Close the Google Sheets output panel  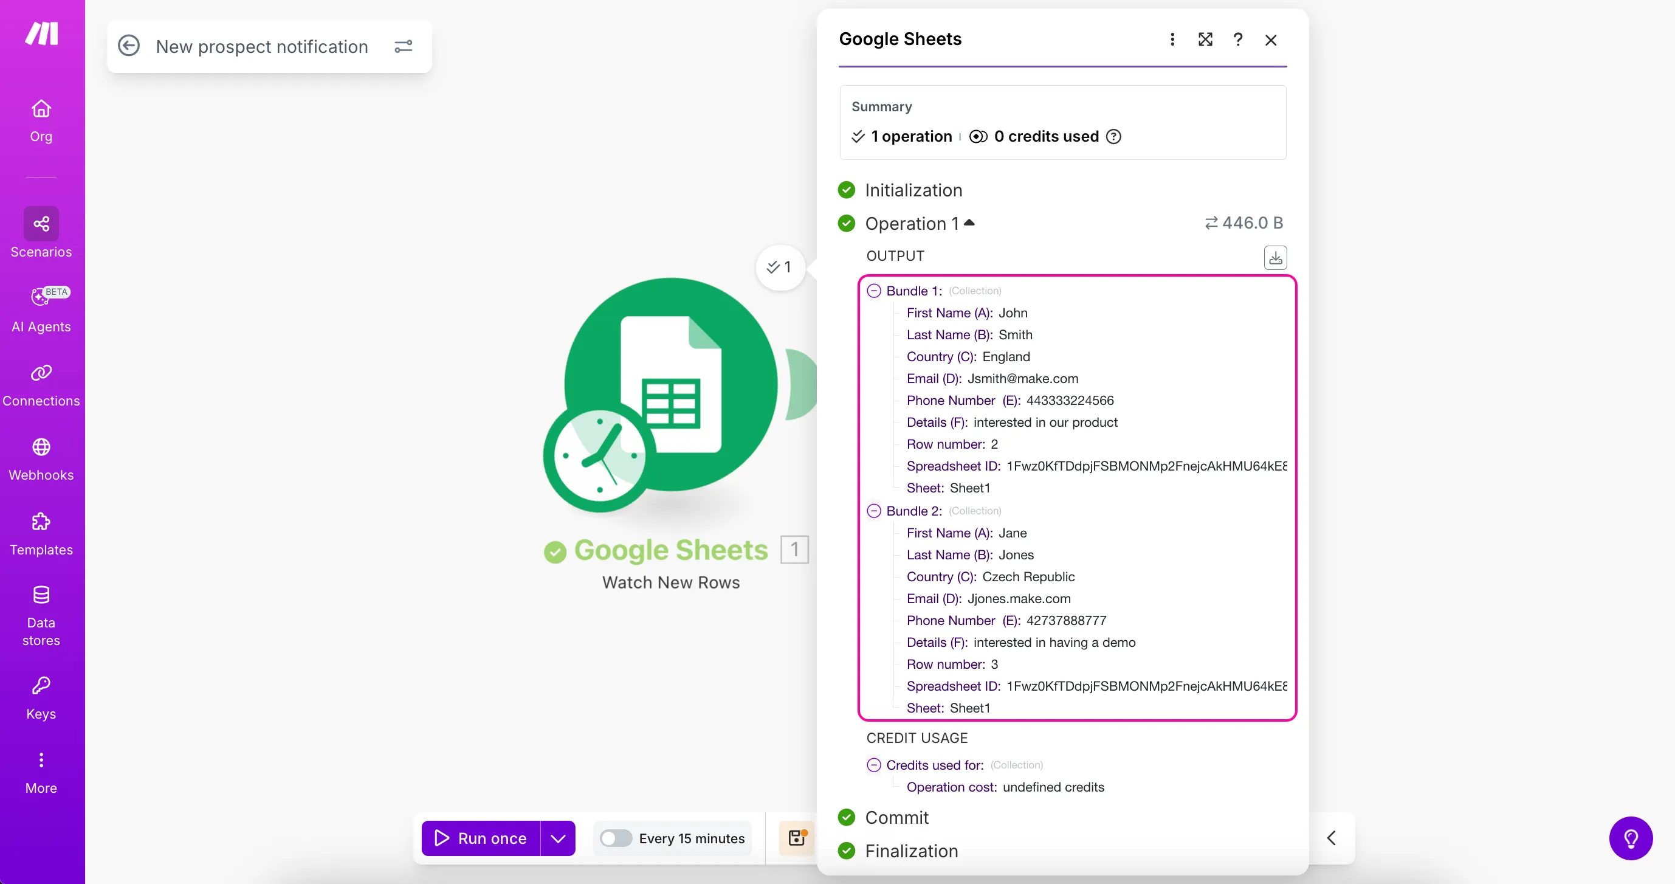click(x=1271, y=40)
